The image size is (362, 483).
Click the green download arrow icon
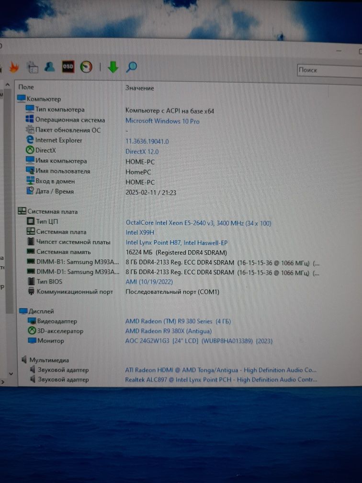(113, 67)
